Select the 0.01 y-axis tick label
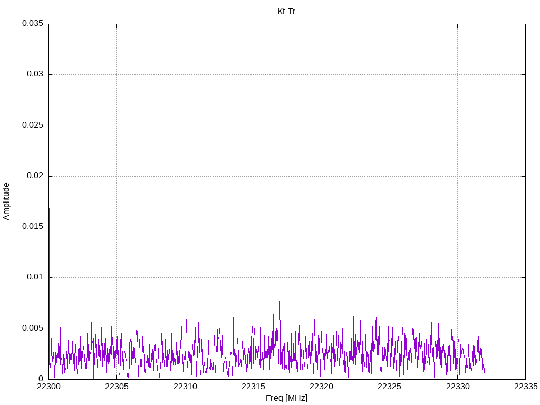Viewport: 540px width, 405px height. click(x=34, y=277)
